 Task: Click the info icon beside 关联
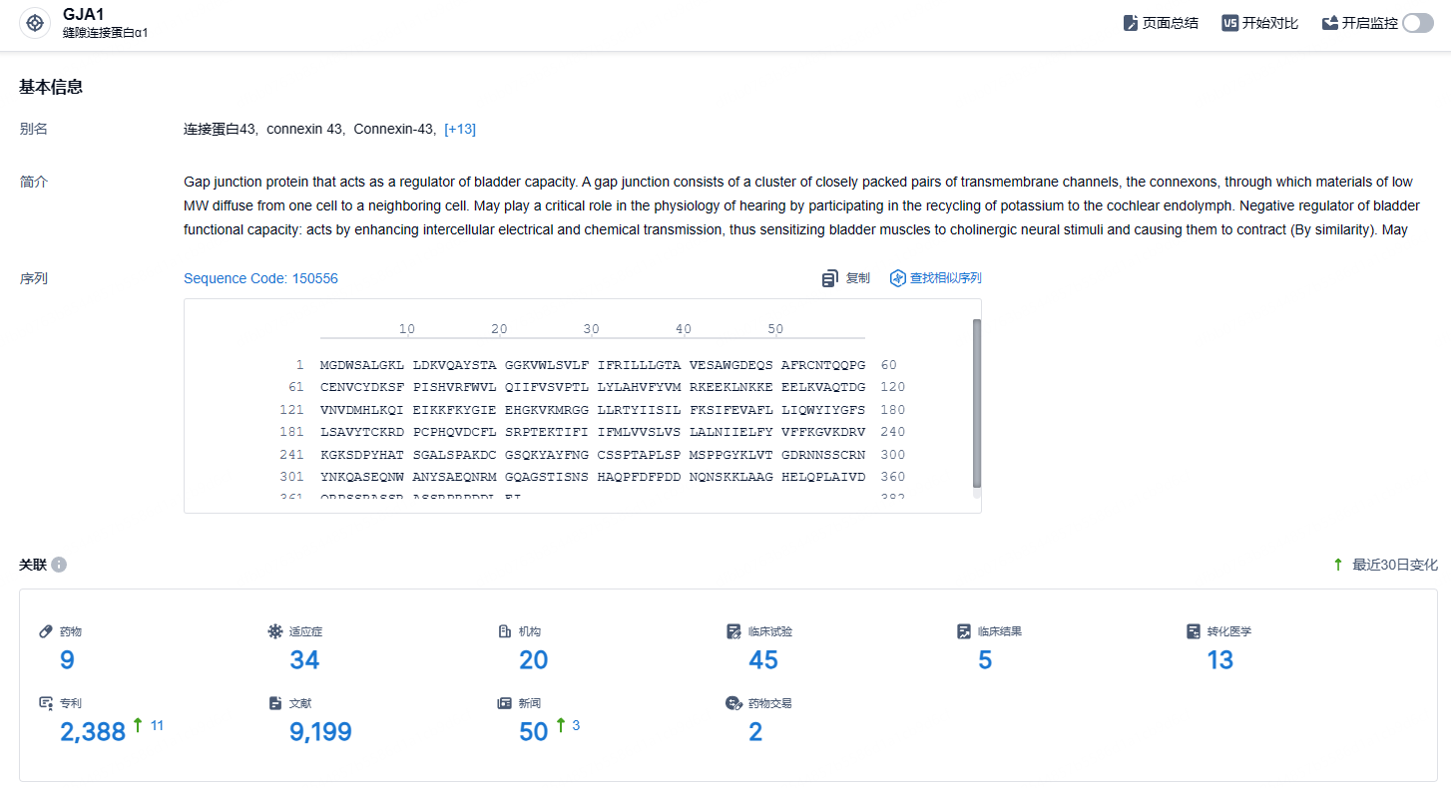59,565
